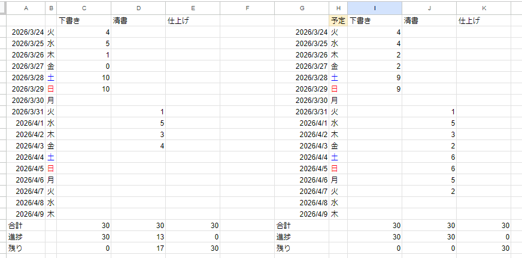Select the column K header
The width and height of the screenshot is (522, 258).
pyautogui.click(x=484, y=8)
